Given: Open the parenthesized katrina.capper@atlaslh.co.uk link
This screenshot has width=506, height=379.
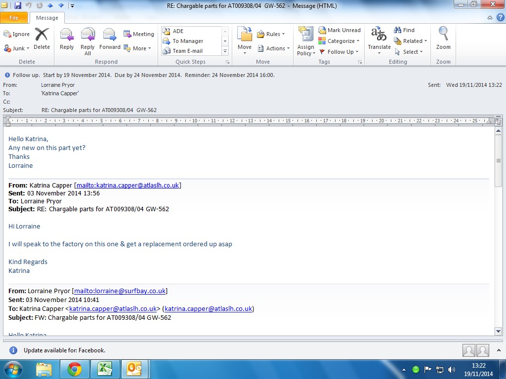Looking at the screenshot, I should click(x=208, y=309).
